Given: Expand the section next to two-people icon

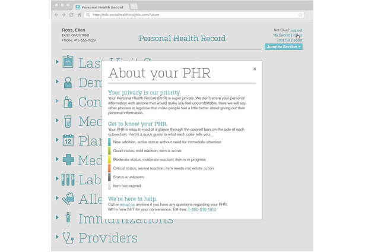Looking at the screenshot, I should coord(57,101).
